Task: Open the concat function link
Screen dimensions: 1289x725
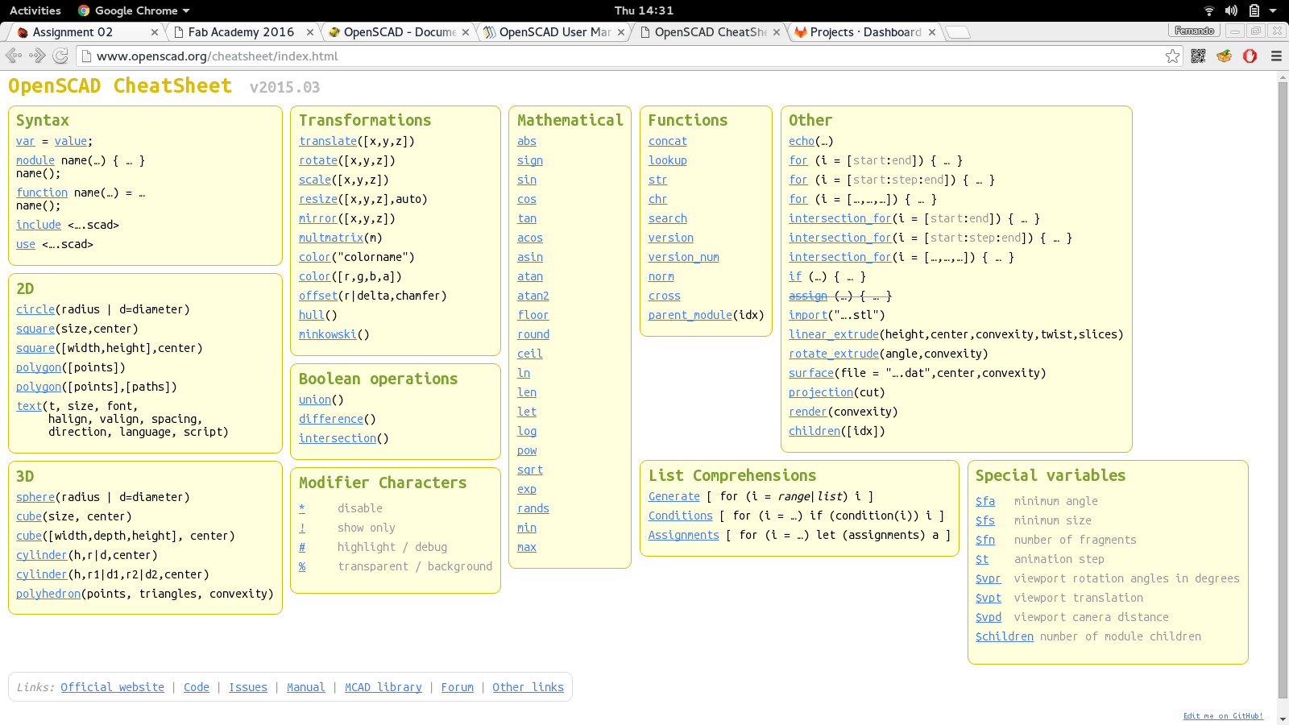Action: tap(668, 141)
